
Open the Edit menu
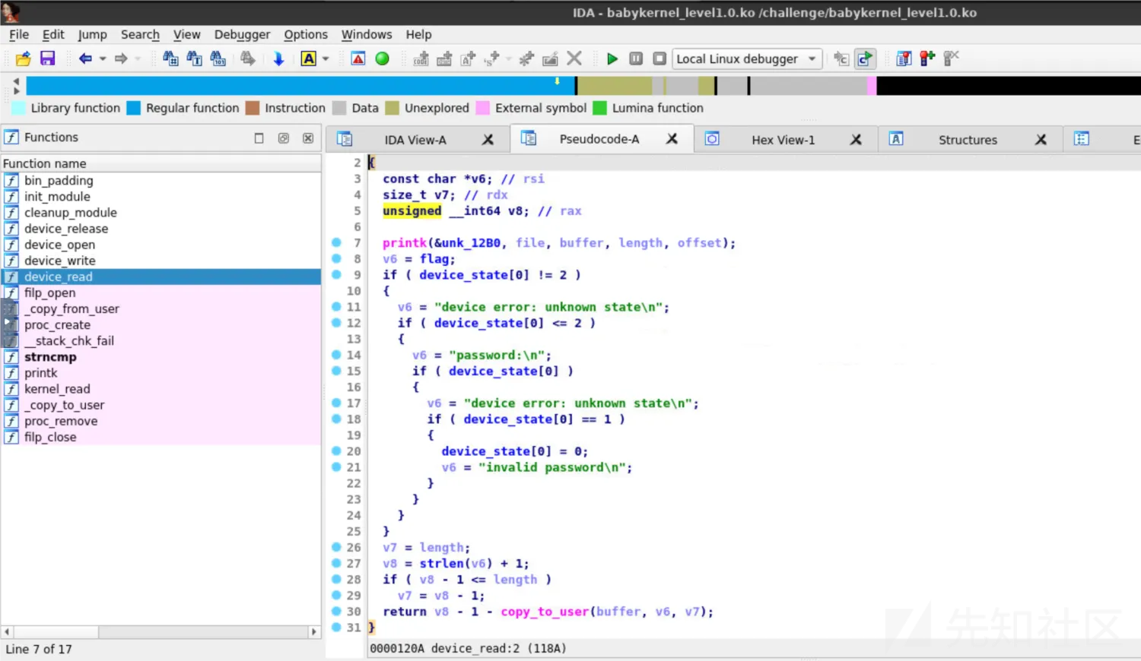pyautogui.click(x=53, y=34)
